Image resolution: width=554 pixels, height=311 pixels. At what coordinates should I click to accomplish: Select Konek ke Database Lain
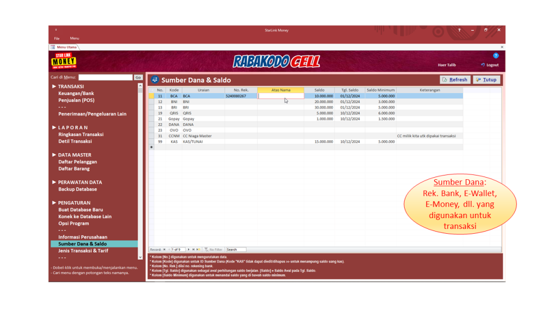pos(85,217)
